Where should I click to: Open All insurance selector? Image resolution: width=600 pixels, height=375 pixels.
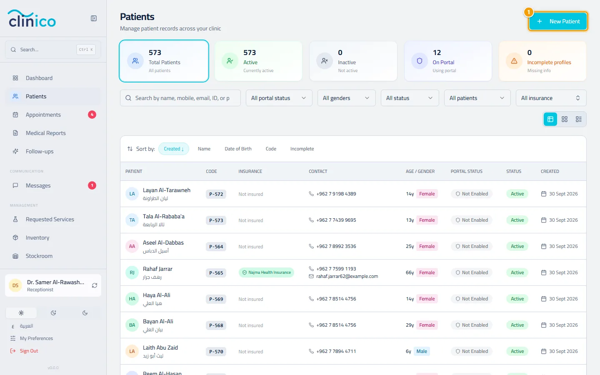click(x=551, y=98)
